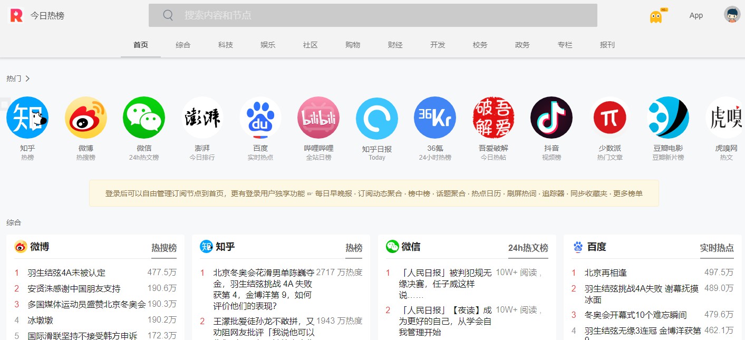Click the 知乎 card header icon

(x=206, y=247)
